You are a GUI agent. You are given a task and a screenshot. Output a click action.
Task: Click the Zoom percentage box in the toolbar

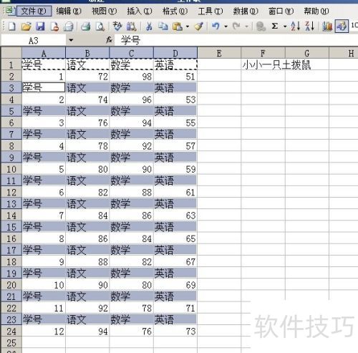tap(354, 25)
